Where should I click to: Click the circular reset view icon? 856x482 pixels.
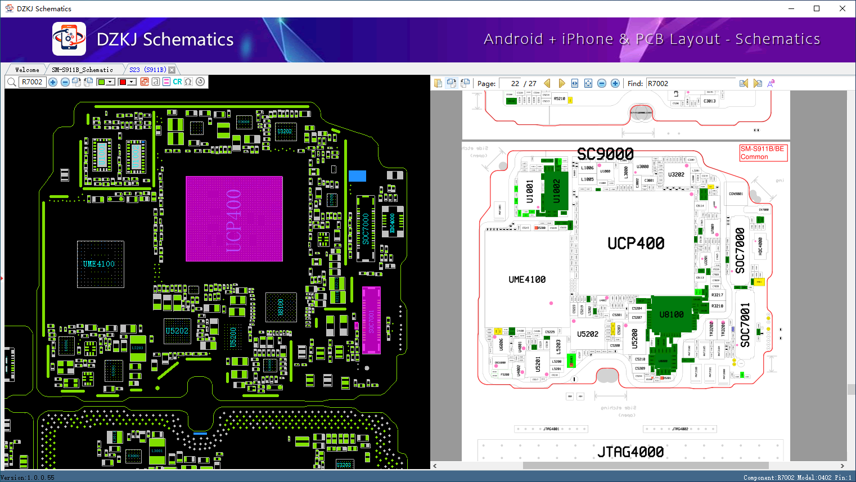[x=200, y=82]
